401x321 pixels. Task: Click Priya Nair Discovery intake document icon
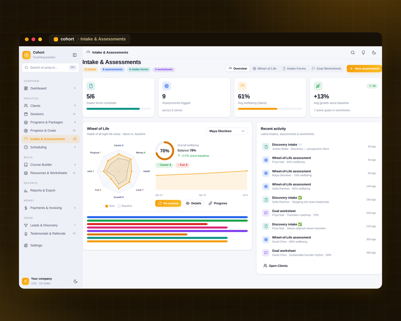click(x=266, y=226)
